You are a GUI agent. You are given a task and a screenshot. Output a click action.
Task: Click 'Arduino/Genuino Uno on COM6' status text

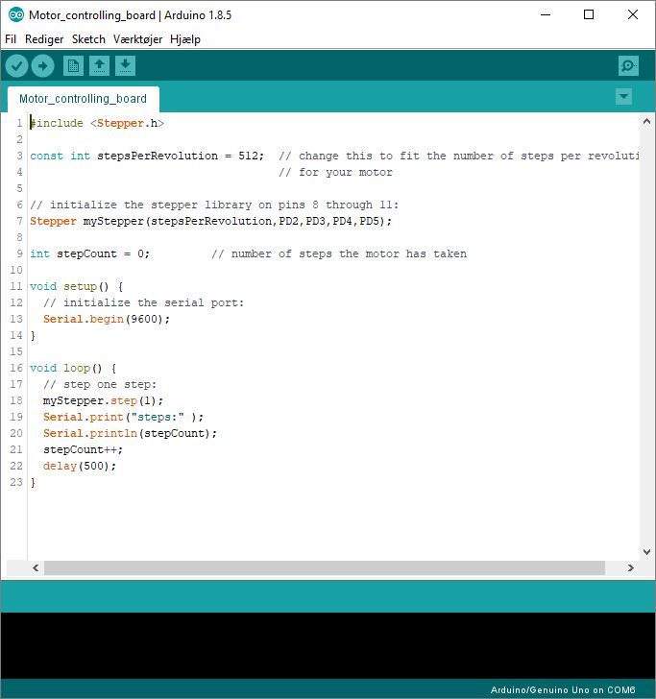(x=563, y=690)
